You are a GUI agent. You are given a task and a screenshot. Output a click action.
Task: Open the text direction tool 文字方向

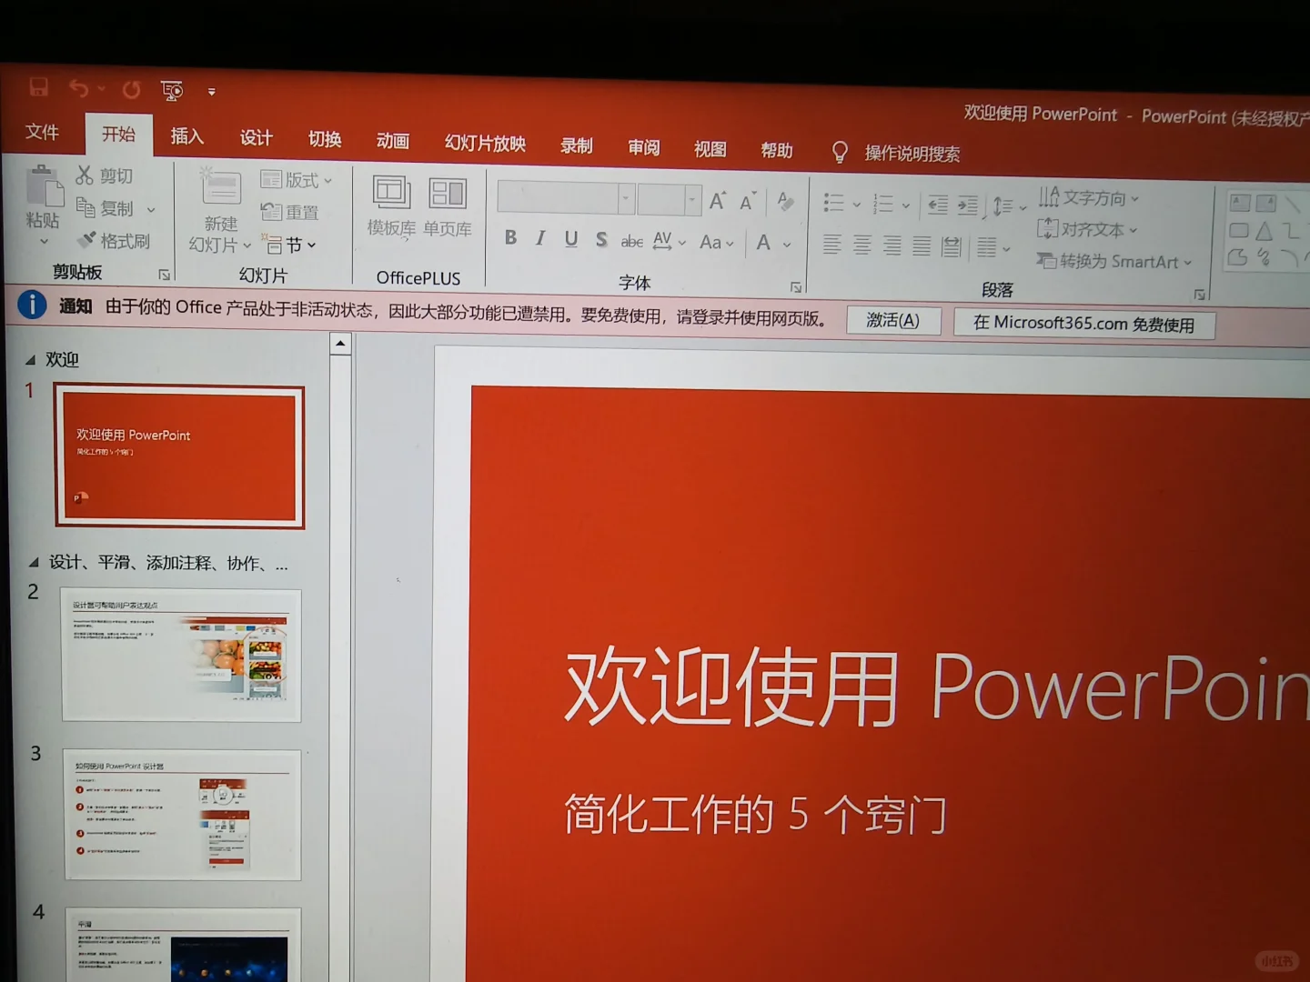[x=1089, y=197]
